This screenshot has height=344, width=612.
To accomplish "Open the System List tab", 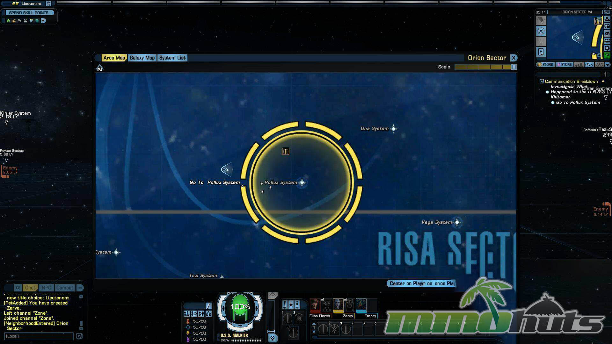I will point(172,58).
